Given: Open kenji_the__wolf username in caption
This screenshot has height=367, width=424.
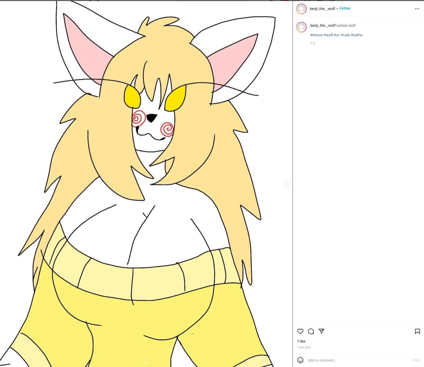Looking at the screenshot, I should 323,25.
